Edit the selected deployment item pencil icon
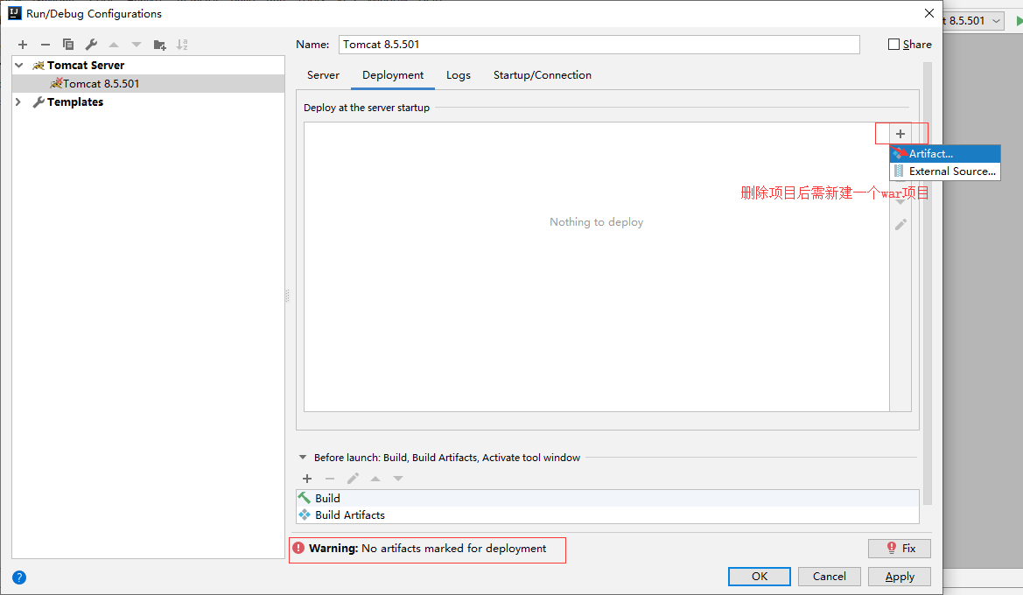 900,223
